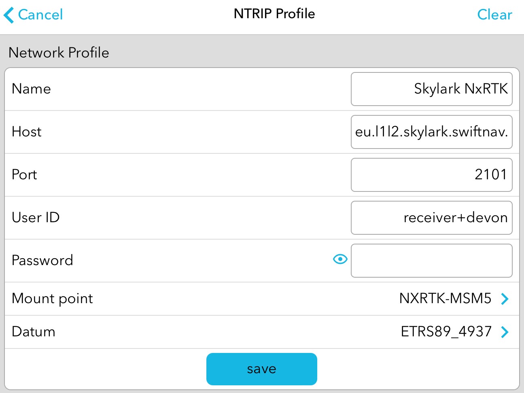Screen dimensions: 524x393
Task: Click the Name label
Action: tap(32, 89)
